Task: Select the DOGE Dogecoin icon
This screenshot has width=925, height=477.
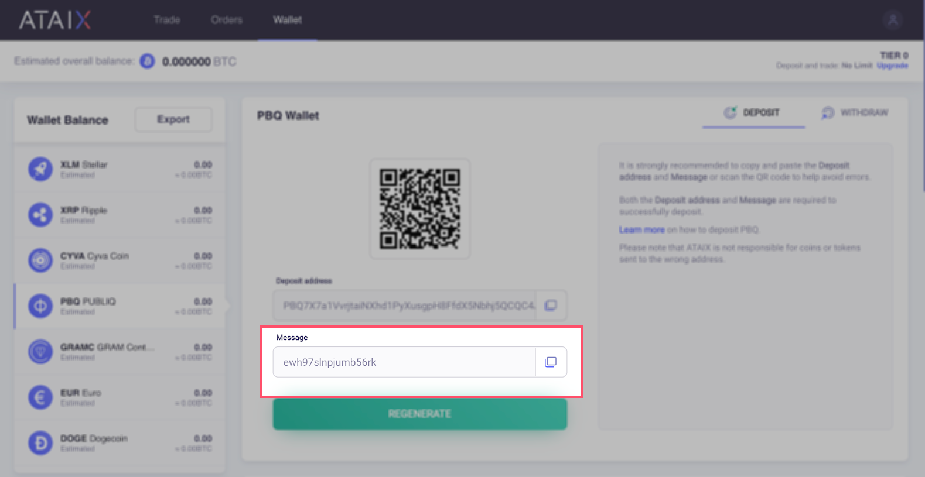Action: (x=40, y=443)
